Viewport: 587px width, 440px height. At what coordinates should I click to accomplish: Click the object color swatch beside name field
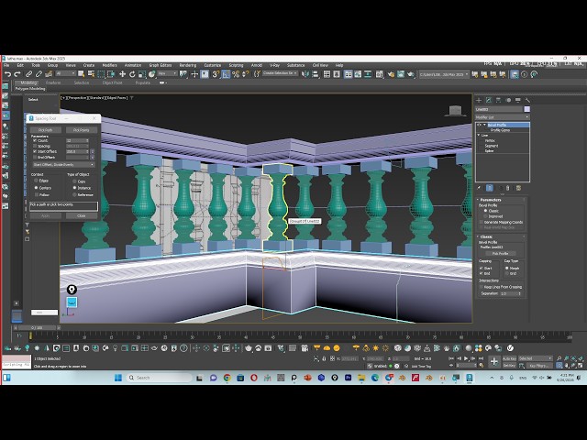pos(526,109)
